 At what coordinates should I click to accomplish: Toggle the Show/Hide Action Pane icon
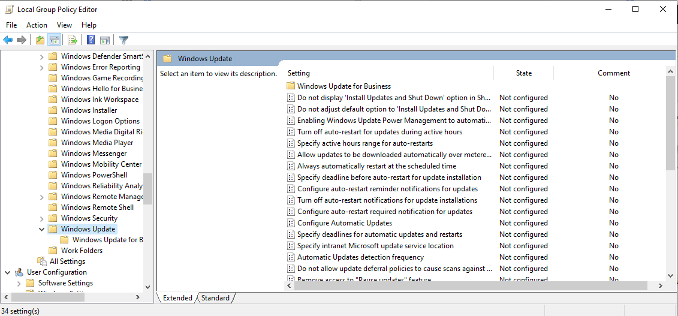click(x=105, y=40)
